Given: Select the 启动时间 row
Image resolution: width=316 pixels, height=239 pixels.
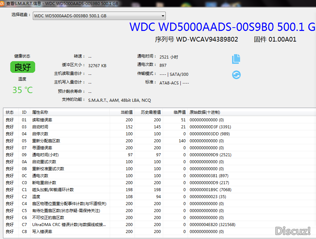Looking at the screenshot, I should click(x=159, y=127).
